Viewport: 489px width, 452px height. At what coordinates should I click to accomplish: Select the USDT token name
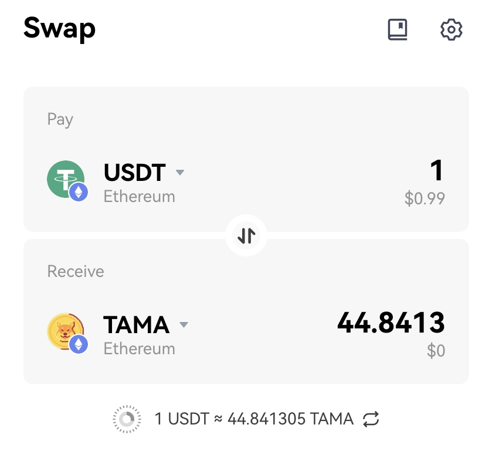coord(134,172)
